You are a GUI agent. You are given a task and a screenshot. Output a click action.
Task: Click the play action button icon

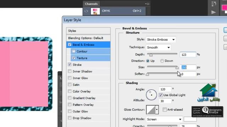coord(214,12)
